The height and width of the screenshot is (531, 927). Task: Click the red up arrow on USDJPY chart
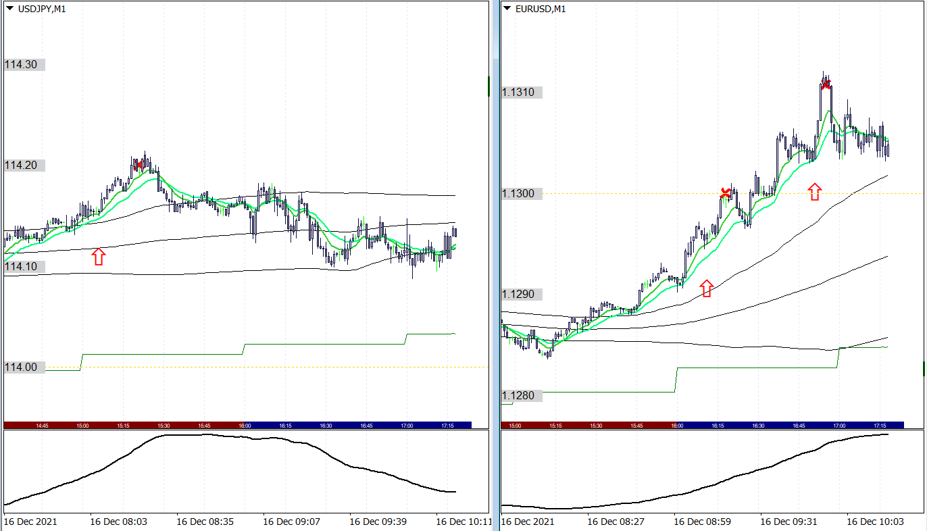99,256
